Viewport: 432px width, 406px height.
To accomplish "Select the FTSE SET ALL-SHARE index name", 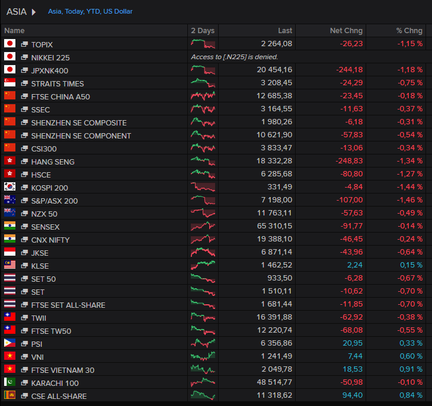I will (x=68, y=305).
